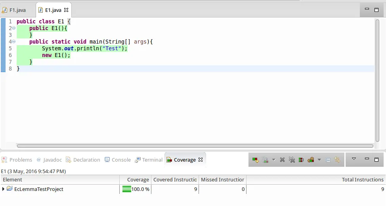
Task: Click session label E1 (3 May, 2016)
Action: (x=33, y=171)
